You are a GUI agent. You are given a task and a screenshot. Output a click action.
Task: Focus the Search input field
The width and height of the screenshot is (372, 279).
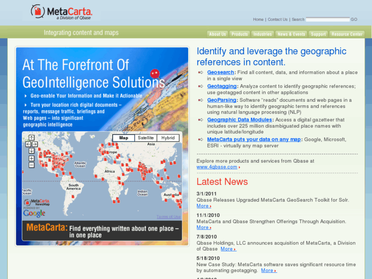[327, 19]
